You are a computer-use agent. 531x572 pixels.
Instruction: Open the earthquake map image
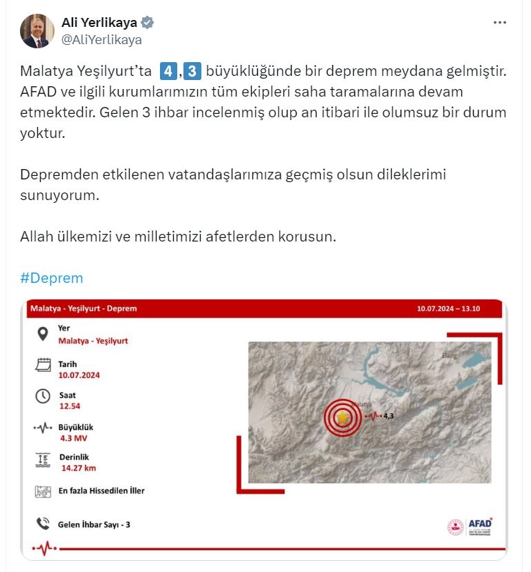click(370, 412)
